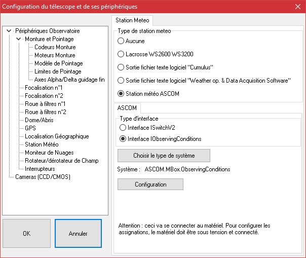This screenshot has width=306, height=258.
Task: Click Choisir le type de système button
Action: 164,155
